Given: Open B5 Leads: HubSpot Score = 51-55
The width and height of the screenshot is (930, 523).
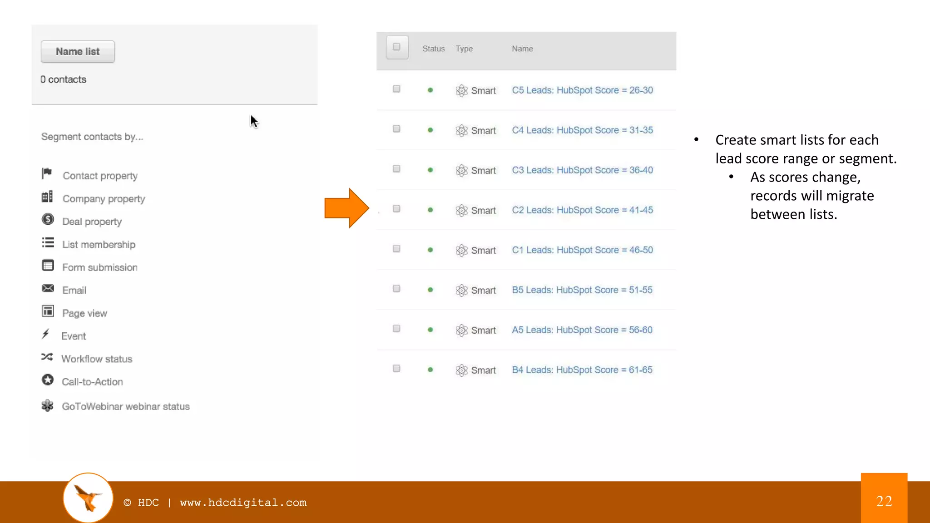Looking at the screenshot, I should (582, 290).
